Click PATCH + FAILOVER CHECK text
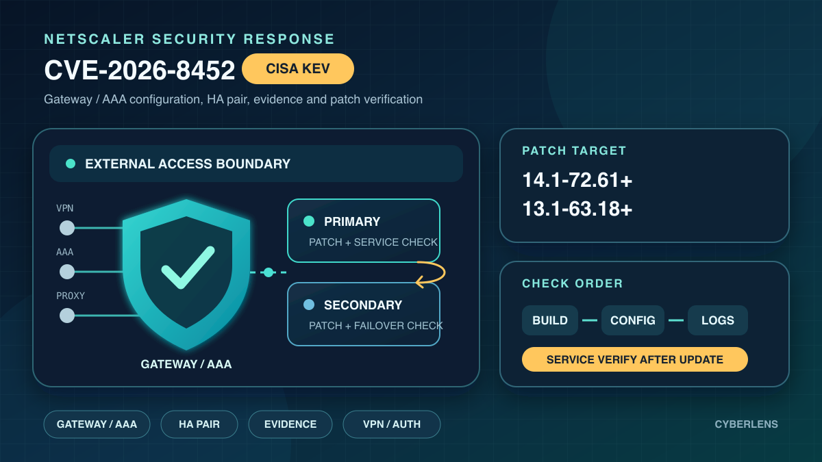This screenshot has height=462, width=822. pyautogui.click(x=376, y=326)
